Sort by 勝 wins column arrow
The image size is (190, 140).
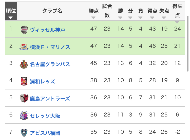(120, 18)
